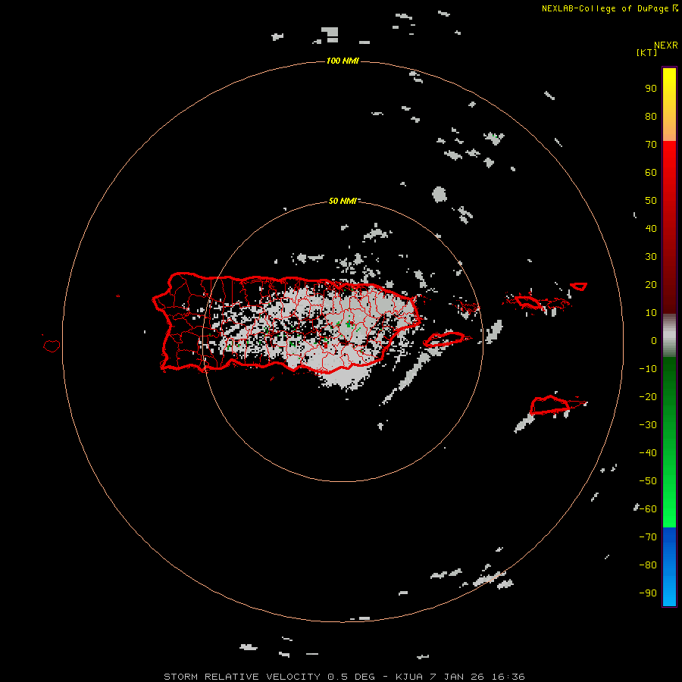Click the round gray echo outside 50 NMI ring
The image size is (682, 682).
[x=440, y=195]
